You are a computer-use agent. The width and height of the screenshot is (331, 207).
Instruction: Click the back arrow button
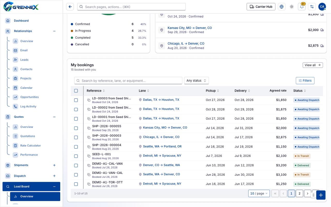click(x=70, y=7)
